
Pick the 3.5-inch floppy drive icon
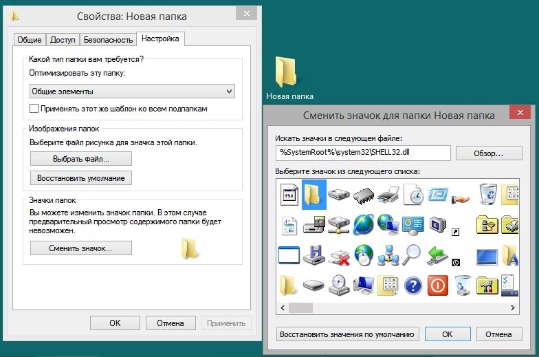(313, 255)
